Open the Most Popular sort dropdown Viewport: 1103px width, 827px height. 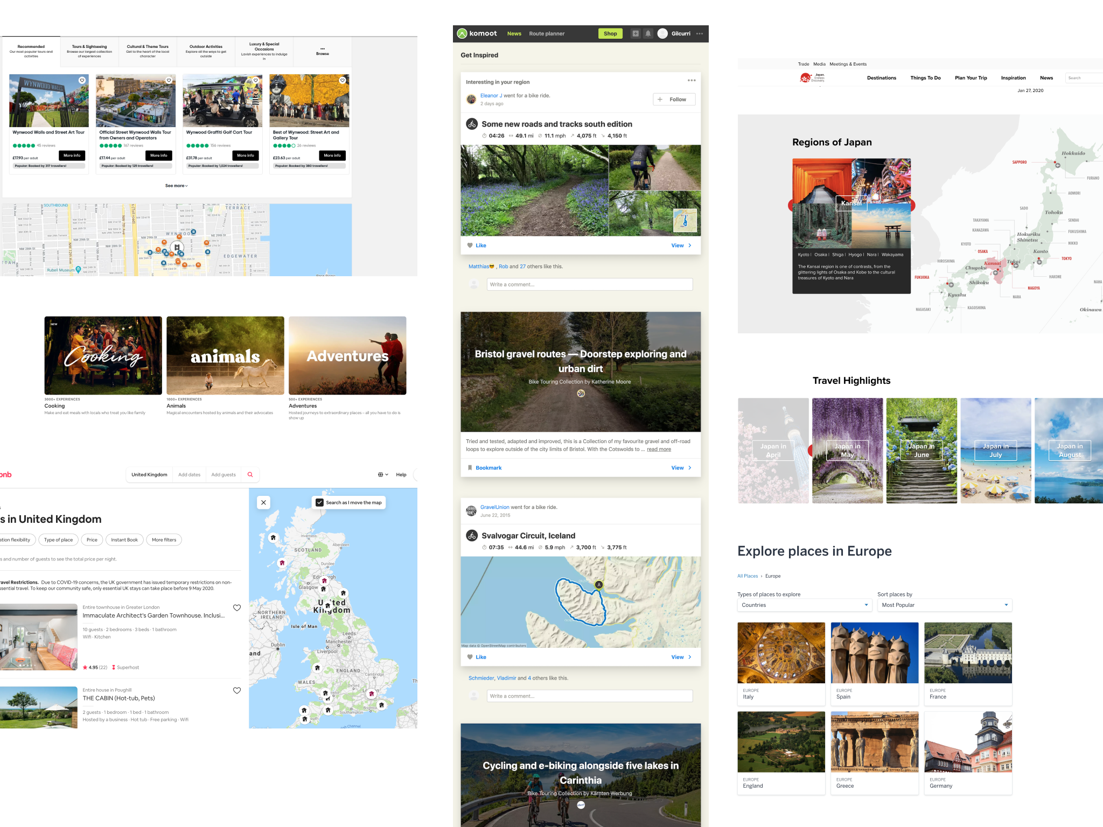(944, 605)
